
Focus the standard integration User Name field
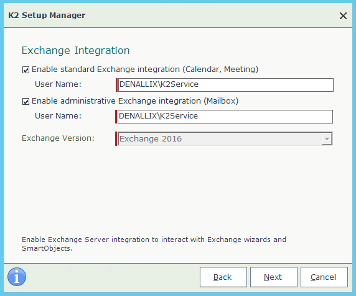(226, 85)
